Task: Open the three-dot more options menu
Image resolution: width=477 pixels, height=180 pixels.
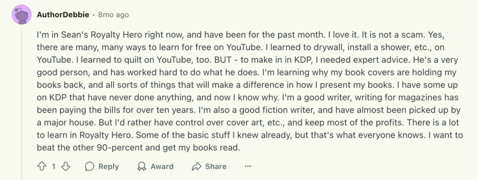Action: [x=248, y=167]
